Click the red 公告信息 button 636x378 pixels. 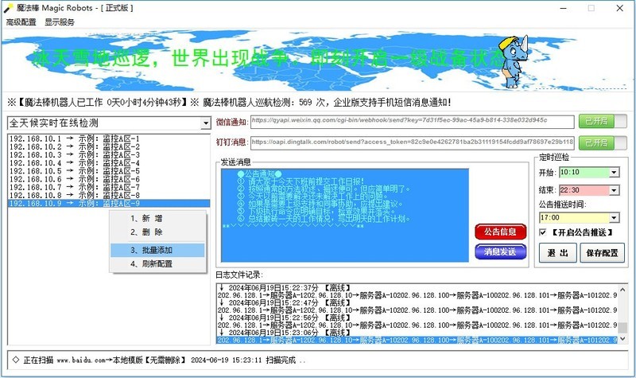[501, 232]
